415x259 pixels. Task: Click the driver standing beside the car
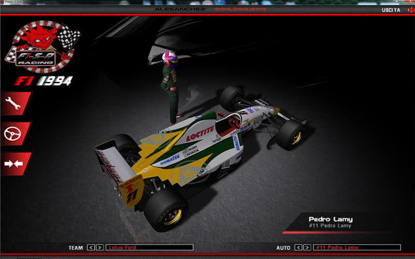tap(170, 83)
